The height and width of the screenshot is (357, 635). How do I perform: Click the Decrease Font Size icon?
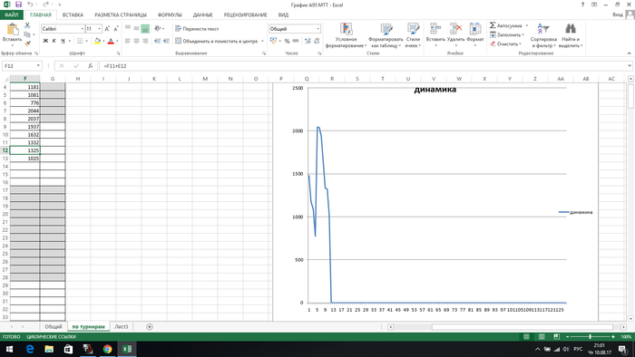coord(116,29)
